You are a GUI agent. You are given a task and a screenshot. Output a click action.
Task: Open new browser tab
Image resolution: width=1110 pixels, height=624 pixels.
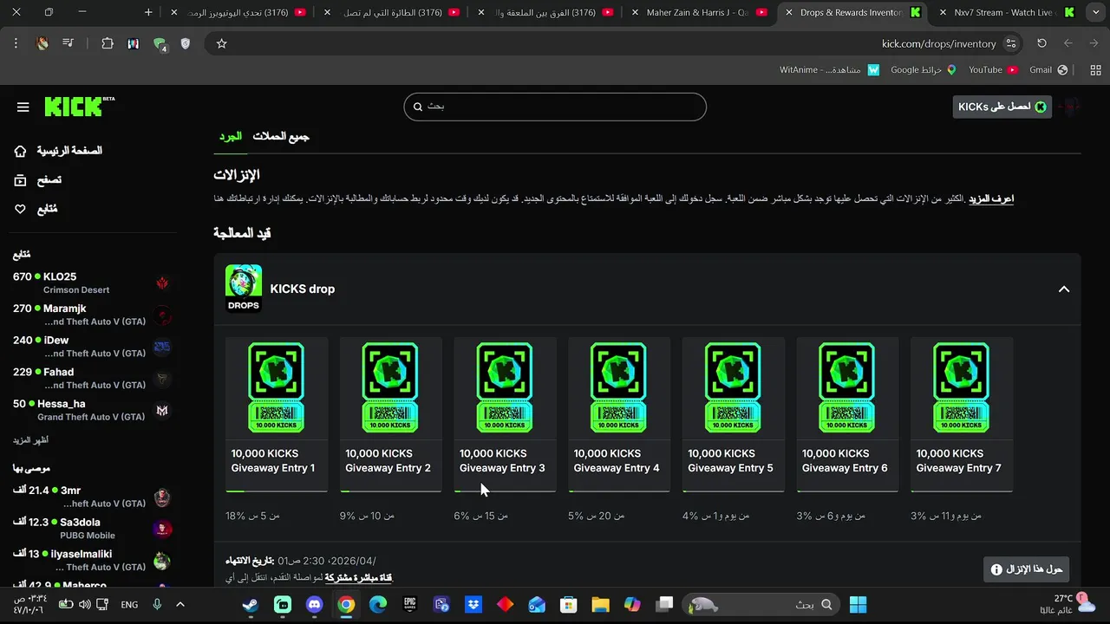[148, 12]
